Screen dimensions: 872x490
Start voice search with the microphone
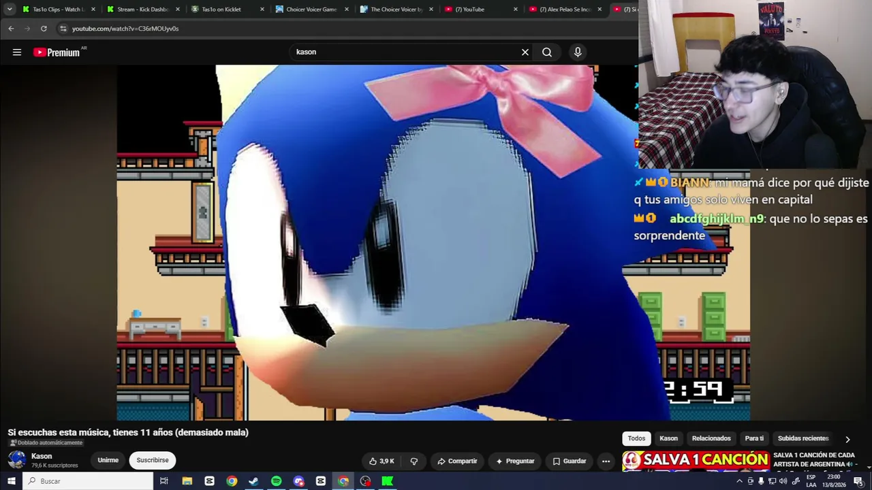pos(578,52)
